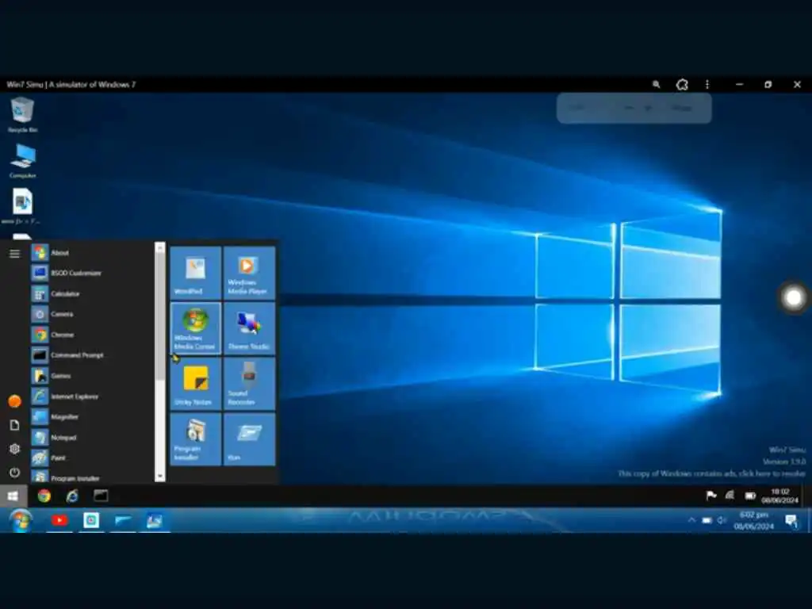Open Internet Explorer from the simulator taskbar
The height and width of the screenshot is (609, 812).
tap(72, 496)
